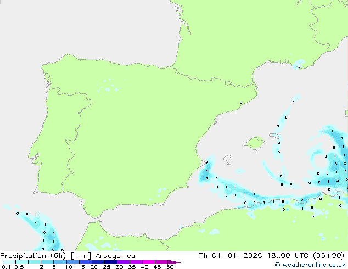The image size is (348, 269).
Task: Click the 25–30 mm dark navy swatch
Action: (111, 262)
